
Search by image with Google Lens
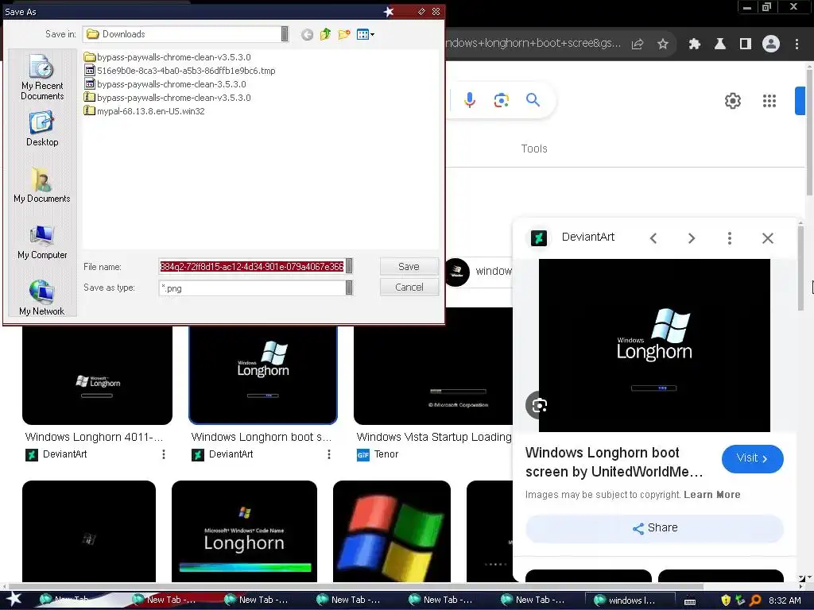click(x=501, y=100)
